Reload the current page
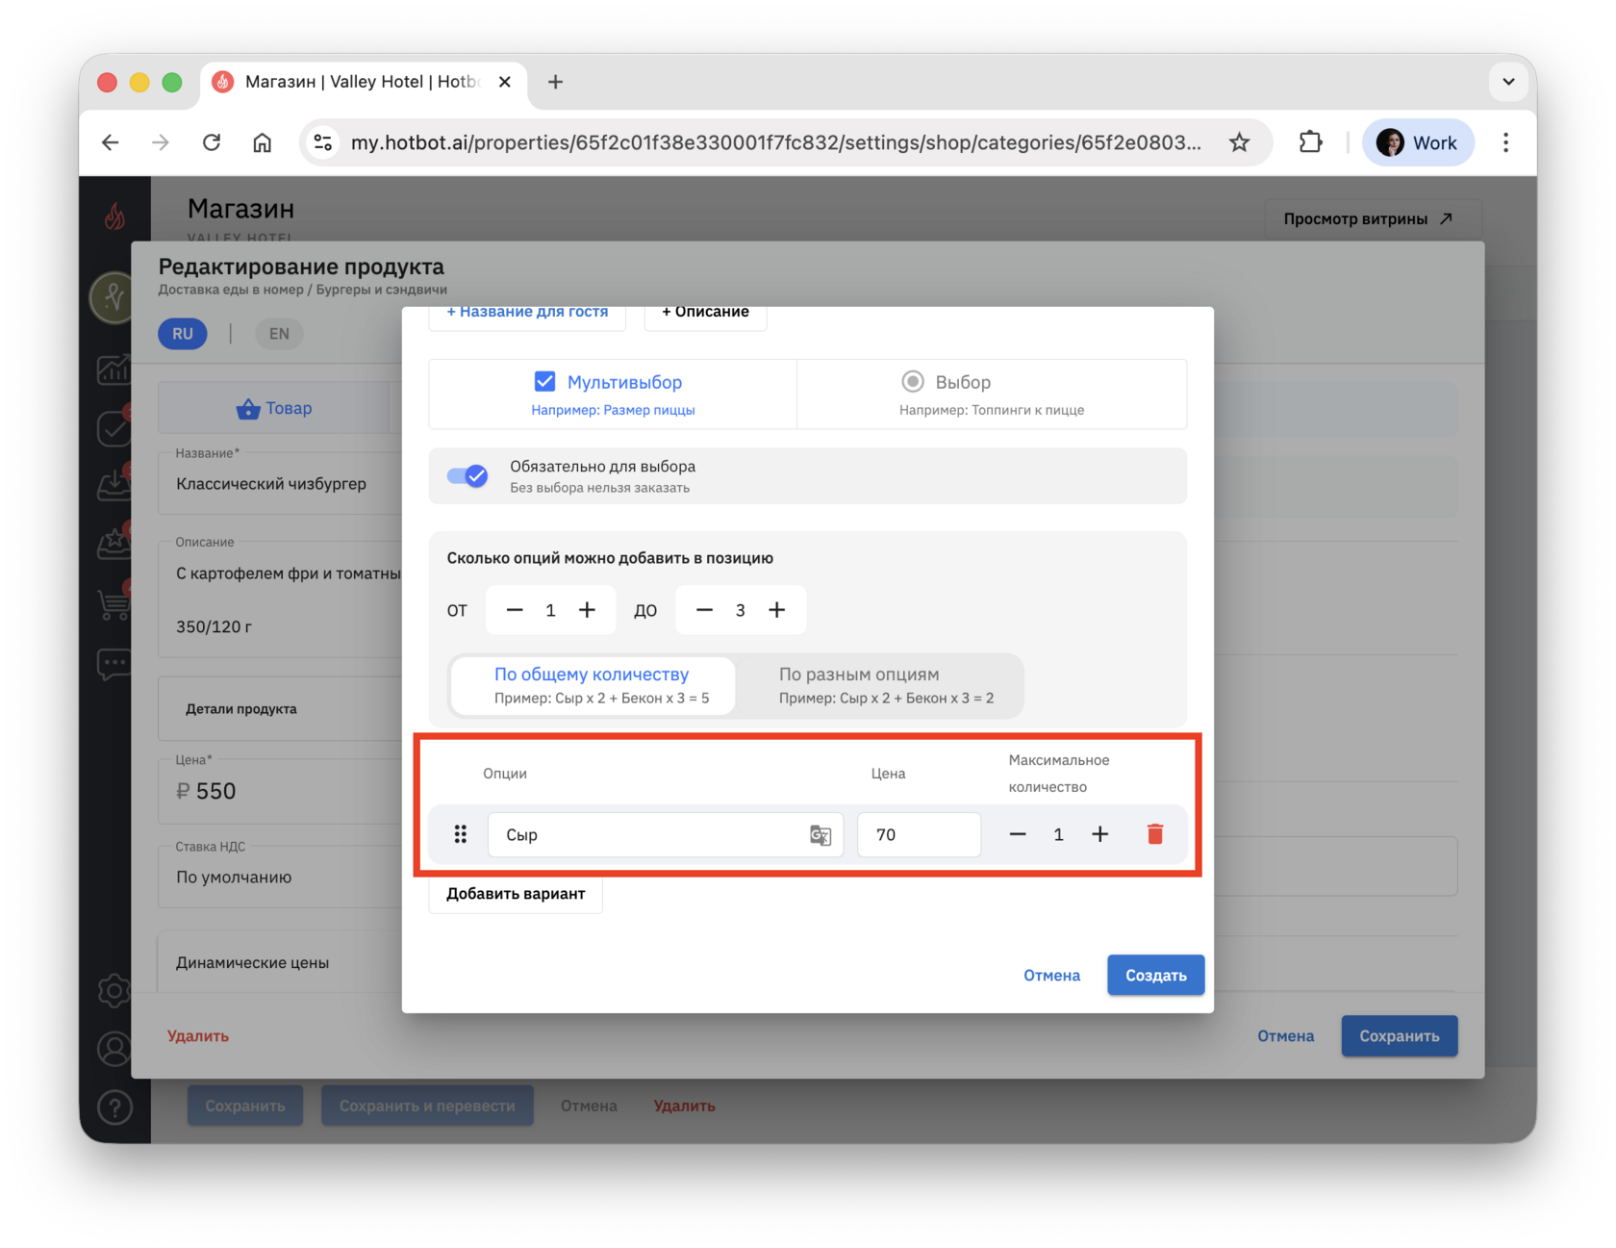Screen dimensions: 1616x1248 tap(212, 142)
